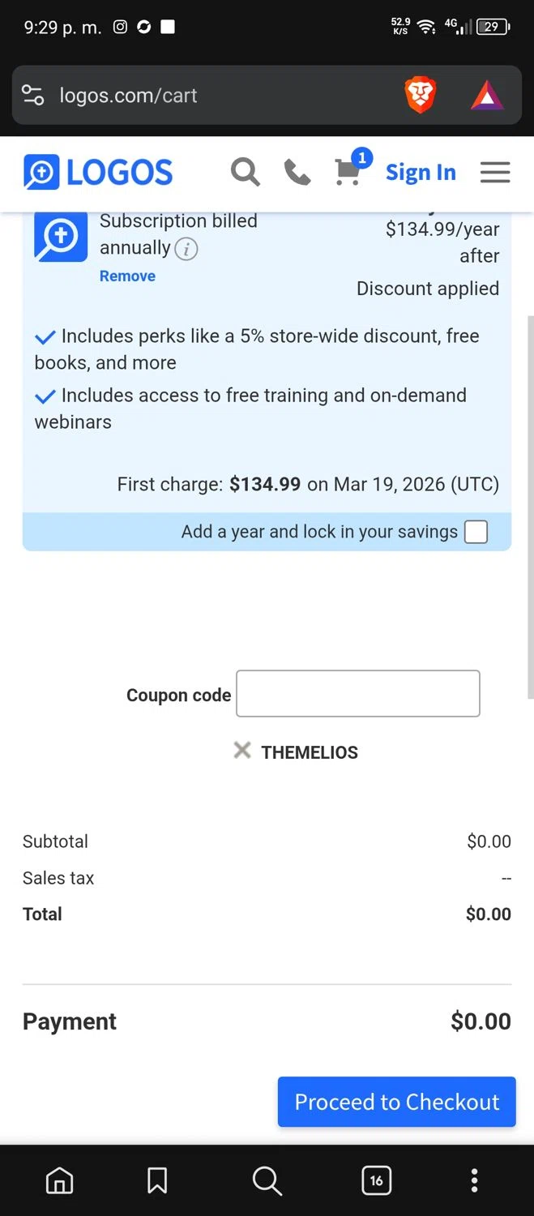The image size is (534, 1216).
Task: Open the browser three-dot menu
Action: 475,1180
